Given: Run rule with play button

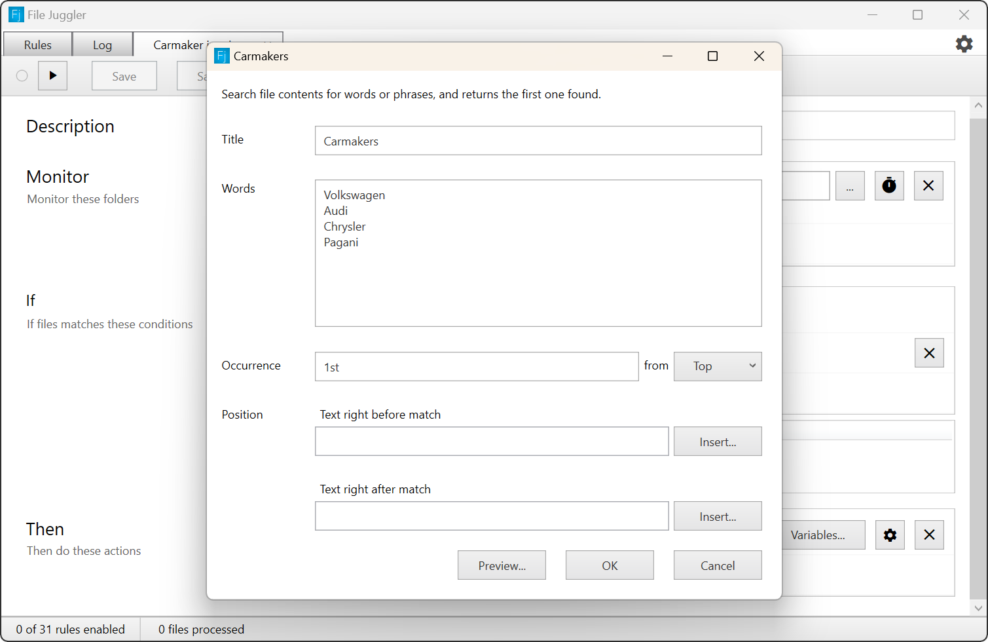Looking at the screenshot, I should click(52, 75).
